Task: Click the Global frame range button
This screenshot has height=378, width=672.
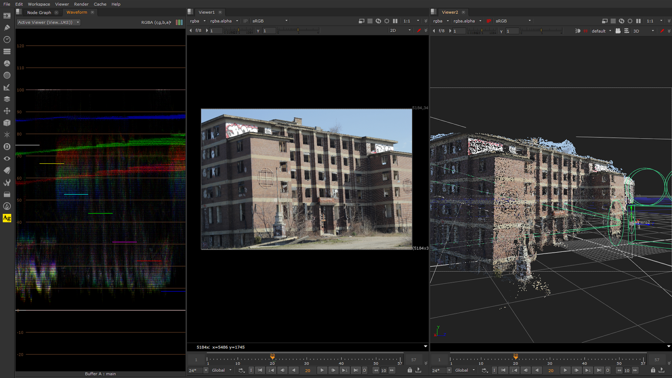Action: coord(219,370)
